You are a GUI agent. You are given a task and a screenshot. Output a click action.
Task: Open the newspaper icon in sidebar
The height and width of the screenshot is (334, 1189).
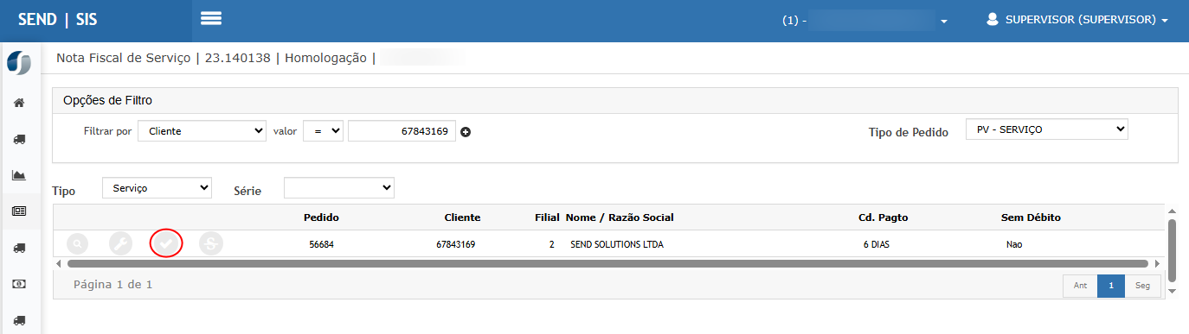(18, 211)
